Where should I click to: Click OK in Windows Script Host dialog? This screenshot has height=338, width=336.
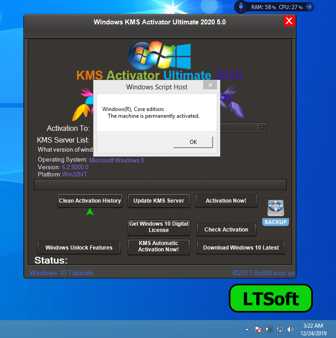(193, 142)
